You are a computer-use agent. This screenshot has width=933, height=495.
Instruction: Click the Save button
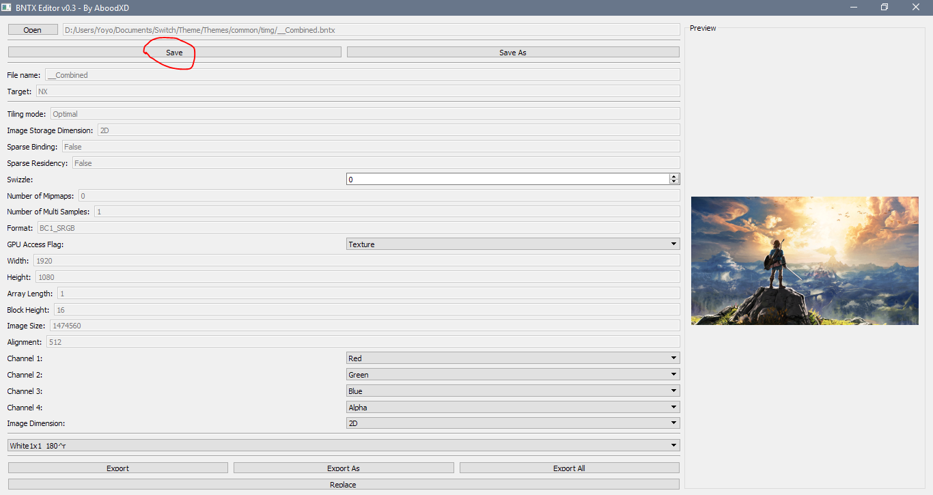click(174, 52)
